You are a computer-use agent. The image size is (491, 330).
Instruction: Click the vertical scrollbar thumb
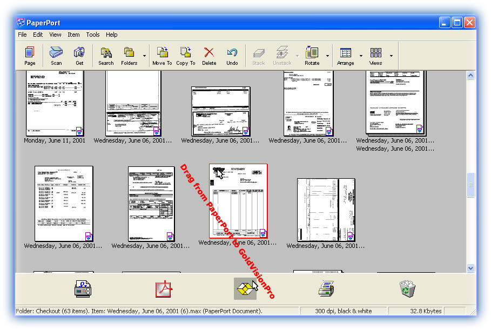(x=470, y=185)
